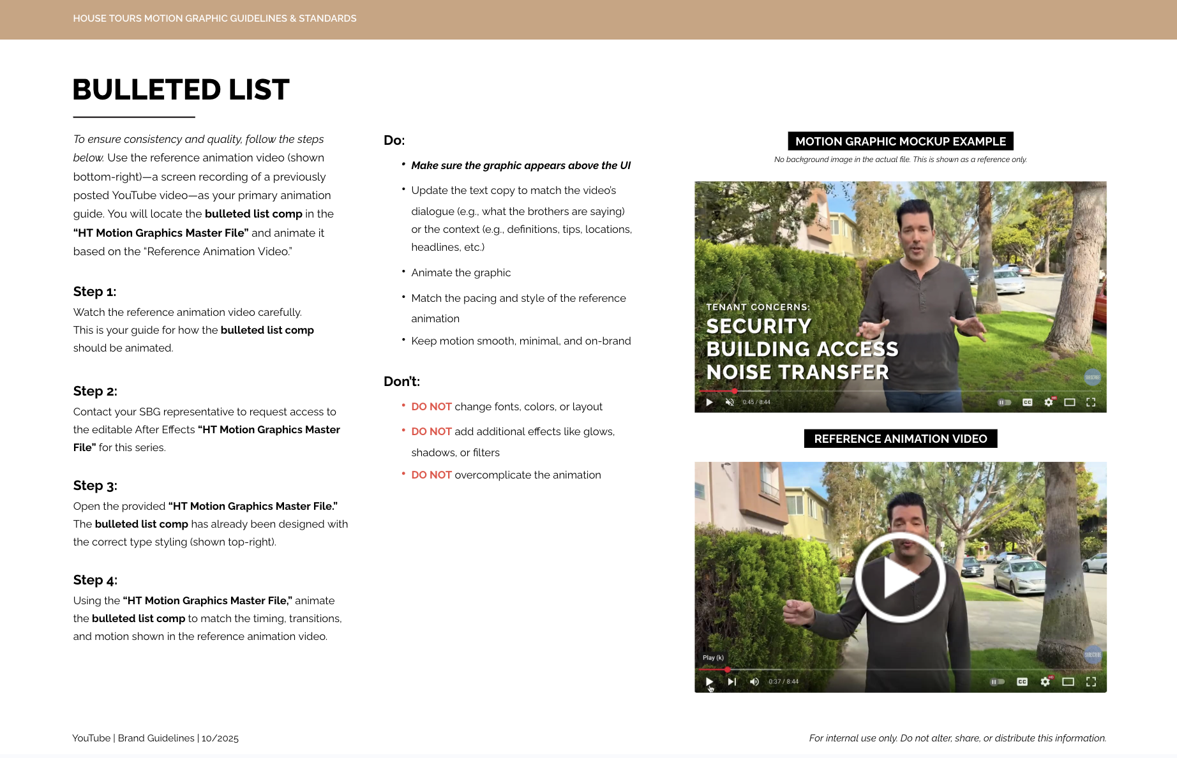The image size is (1177, 758).
Task: Click the small play button on the reference video
Action: point(709,682)
